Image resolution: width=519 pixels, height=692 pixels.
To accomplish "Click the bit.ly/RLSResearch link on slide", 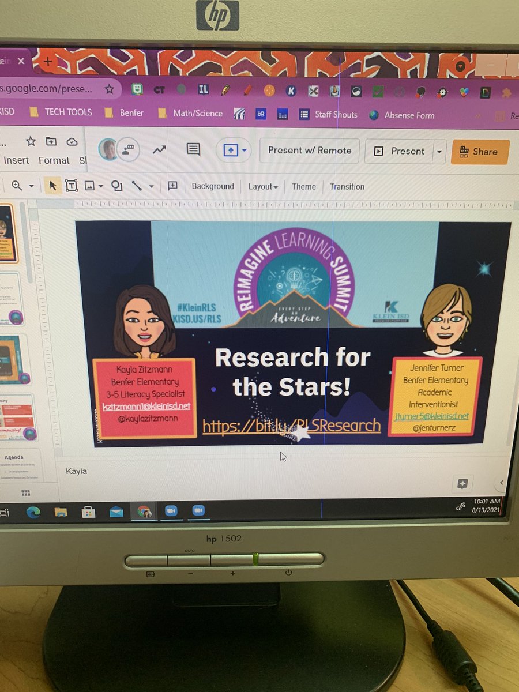I will (291, 426).
